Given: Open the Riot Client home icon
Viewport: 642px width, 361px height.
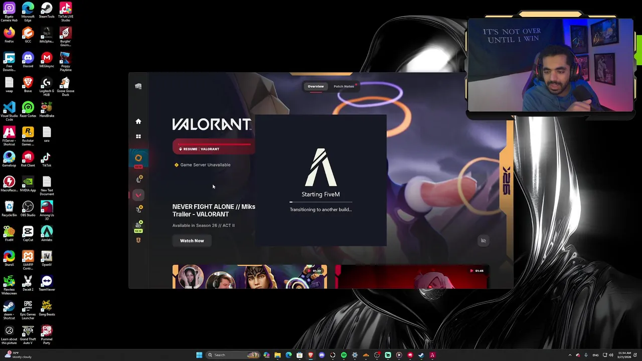Looking at the screenshot, I should pos(138,121).
